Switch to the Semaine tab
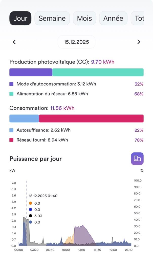 52,18
